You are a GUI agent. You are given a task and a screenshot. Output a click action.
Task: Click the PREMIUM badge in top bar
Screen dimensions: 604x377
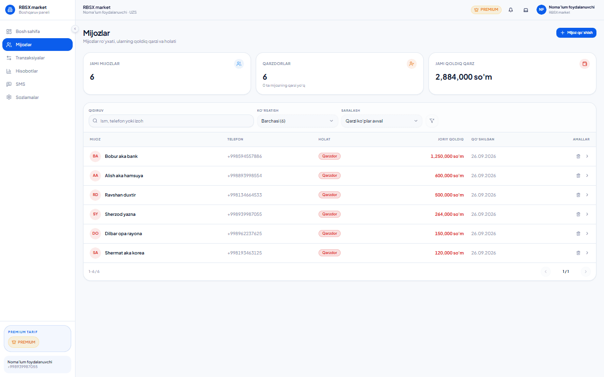click(x=486, y=9)
